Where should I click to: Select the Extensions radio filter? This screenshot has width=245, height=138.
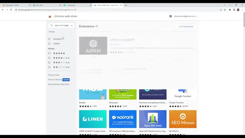(x=49, y=39)
